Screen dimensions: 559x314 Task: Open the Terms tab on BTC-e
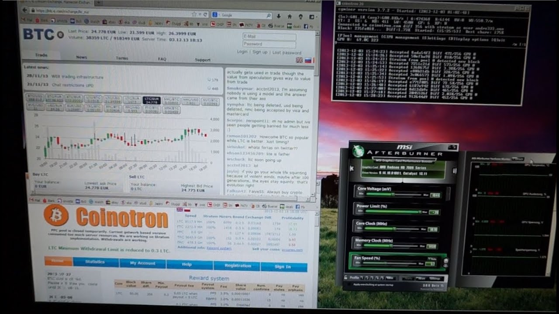click(x=122, y=58)
